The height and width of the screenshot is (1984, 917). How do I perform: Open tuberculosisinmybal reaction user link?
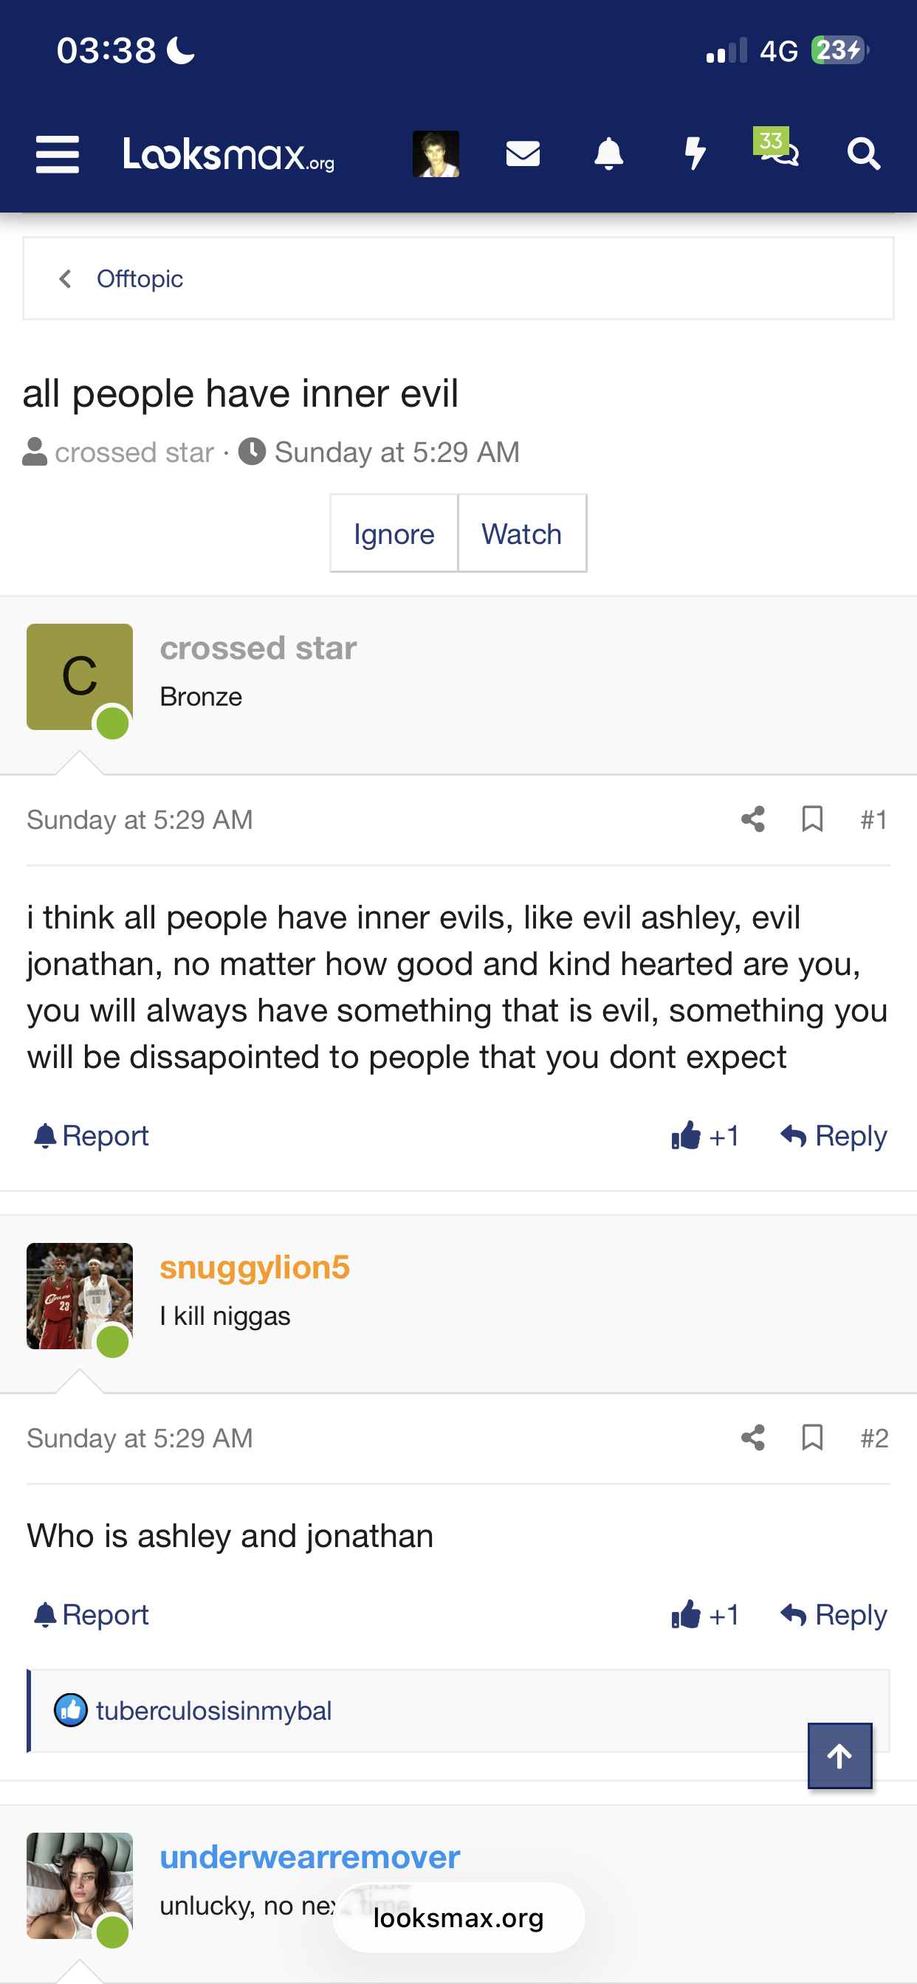tap(213, 1711)
